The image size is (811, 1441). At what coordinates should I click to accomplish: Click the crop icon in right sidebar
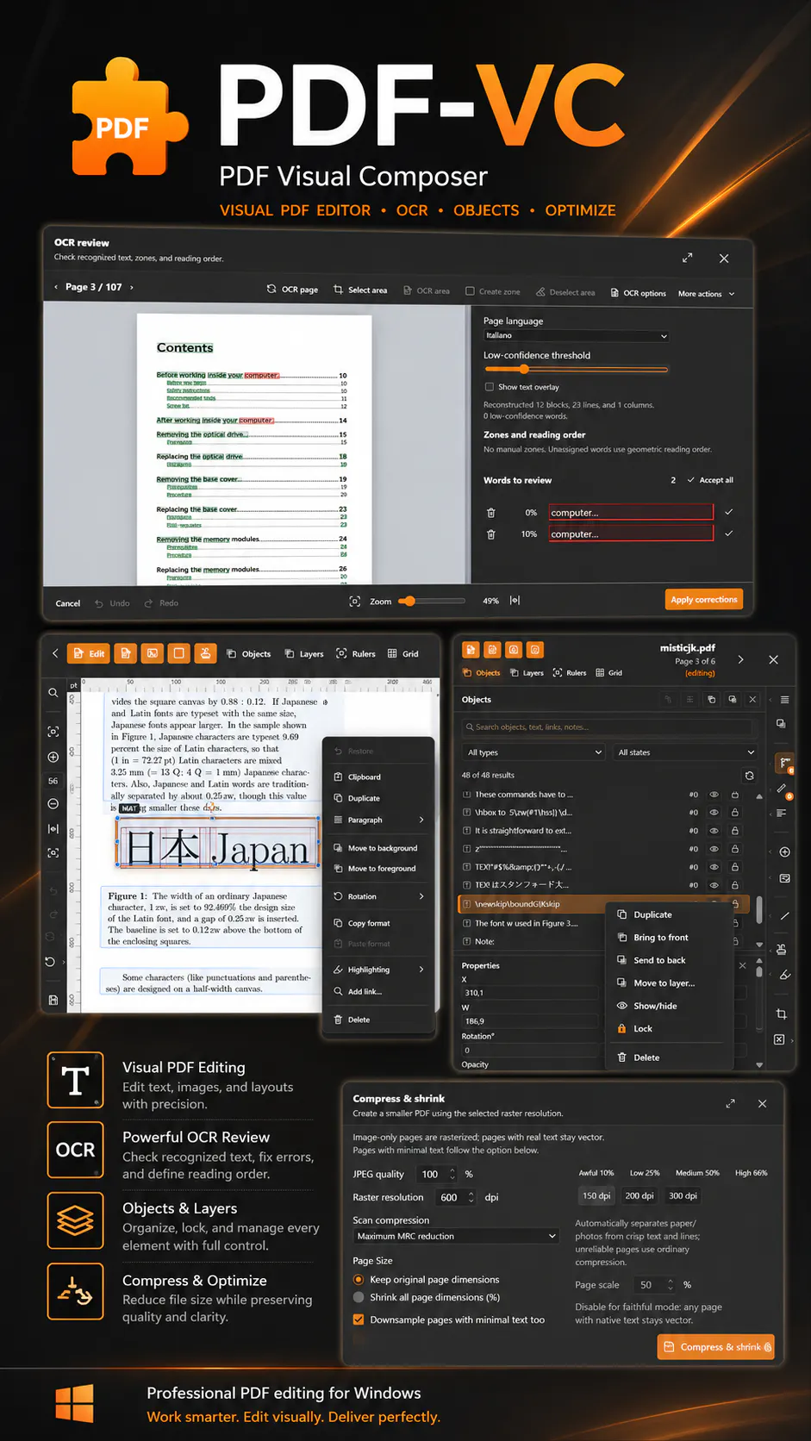pyautogui.click(x=782, y=1014)
